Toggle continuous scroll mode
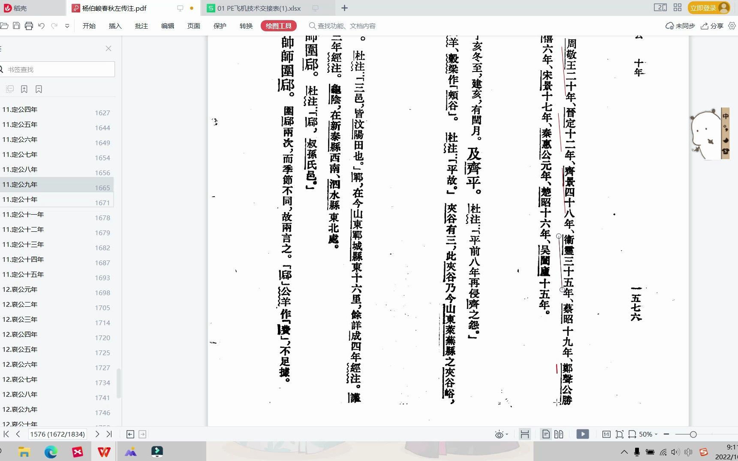 tap(524, 434)
